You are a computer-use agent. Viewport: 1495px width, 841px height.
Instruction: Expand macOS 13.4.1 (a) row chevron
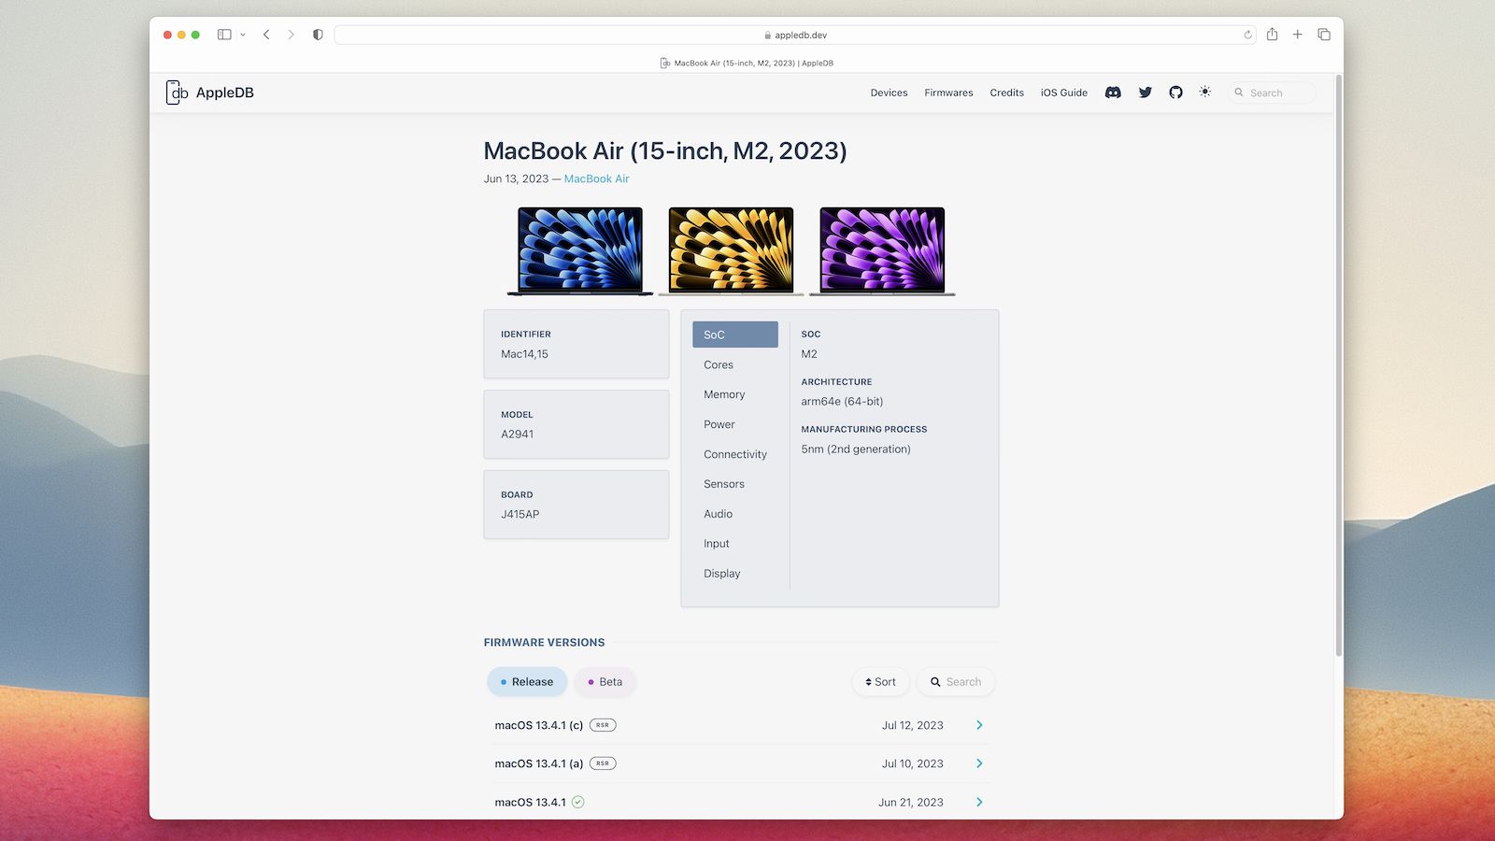[x=979, y=763]
